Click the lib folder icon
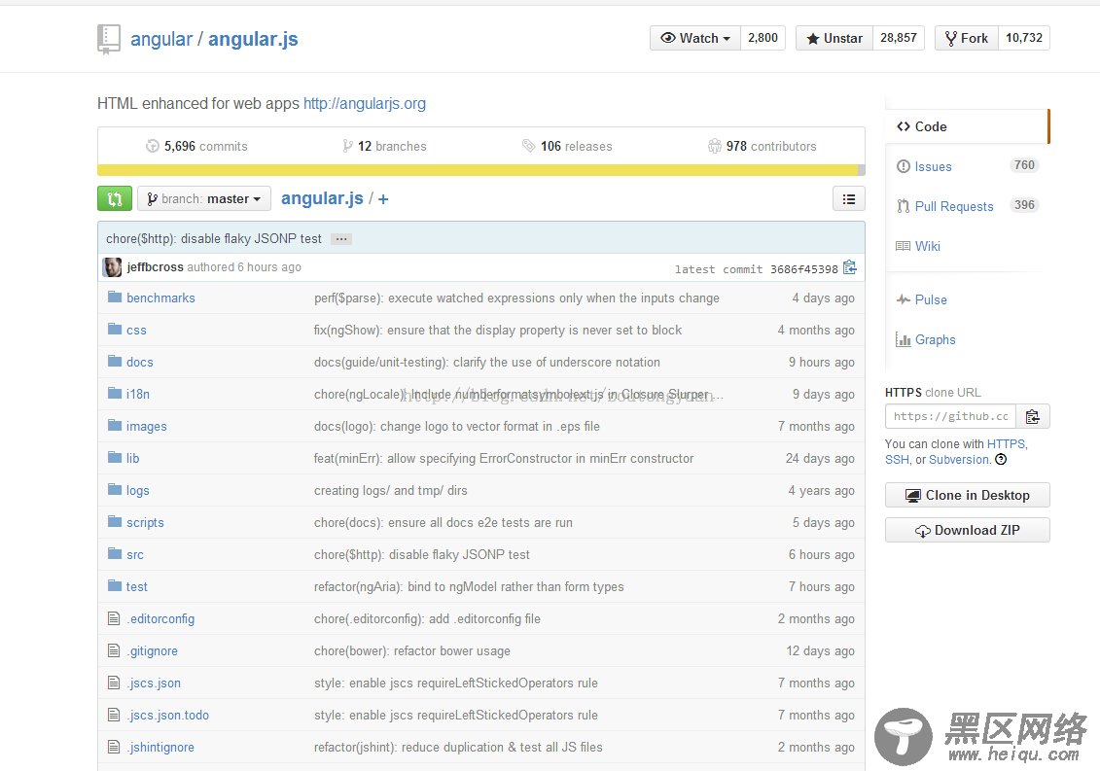The height and width of the screenshot is (771, 1100). pos(115,457)
